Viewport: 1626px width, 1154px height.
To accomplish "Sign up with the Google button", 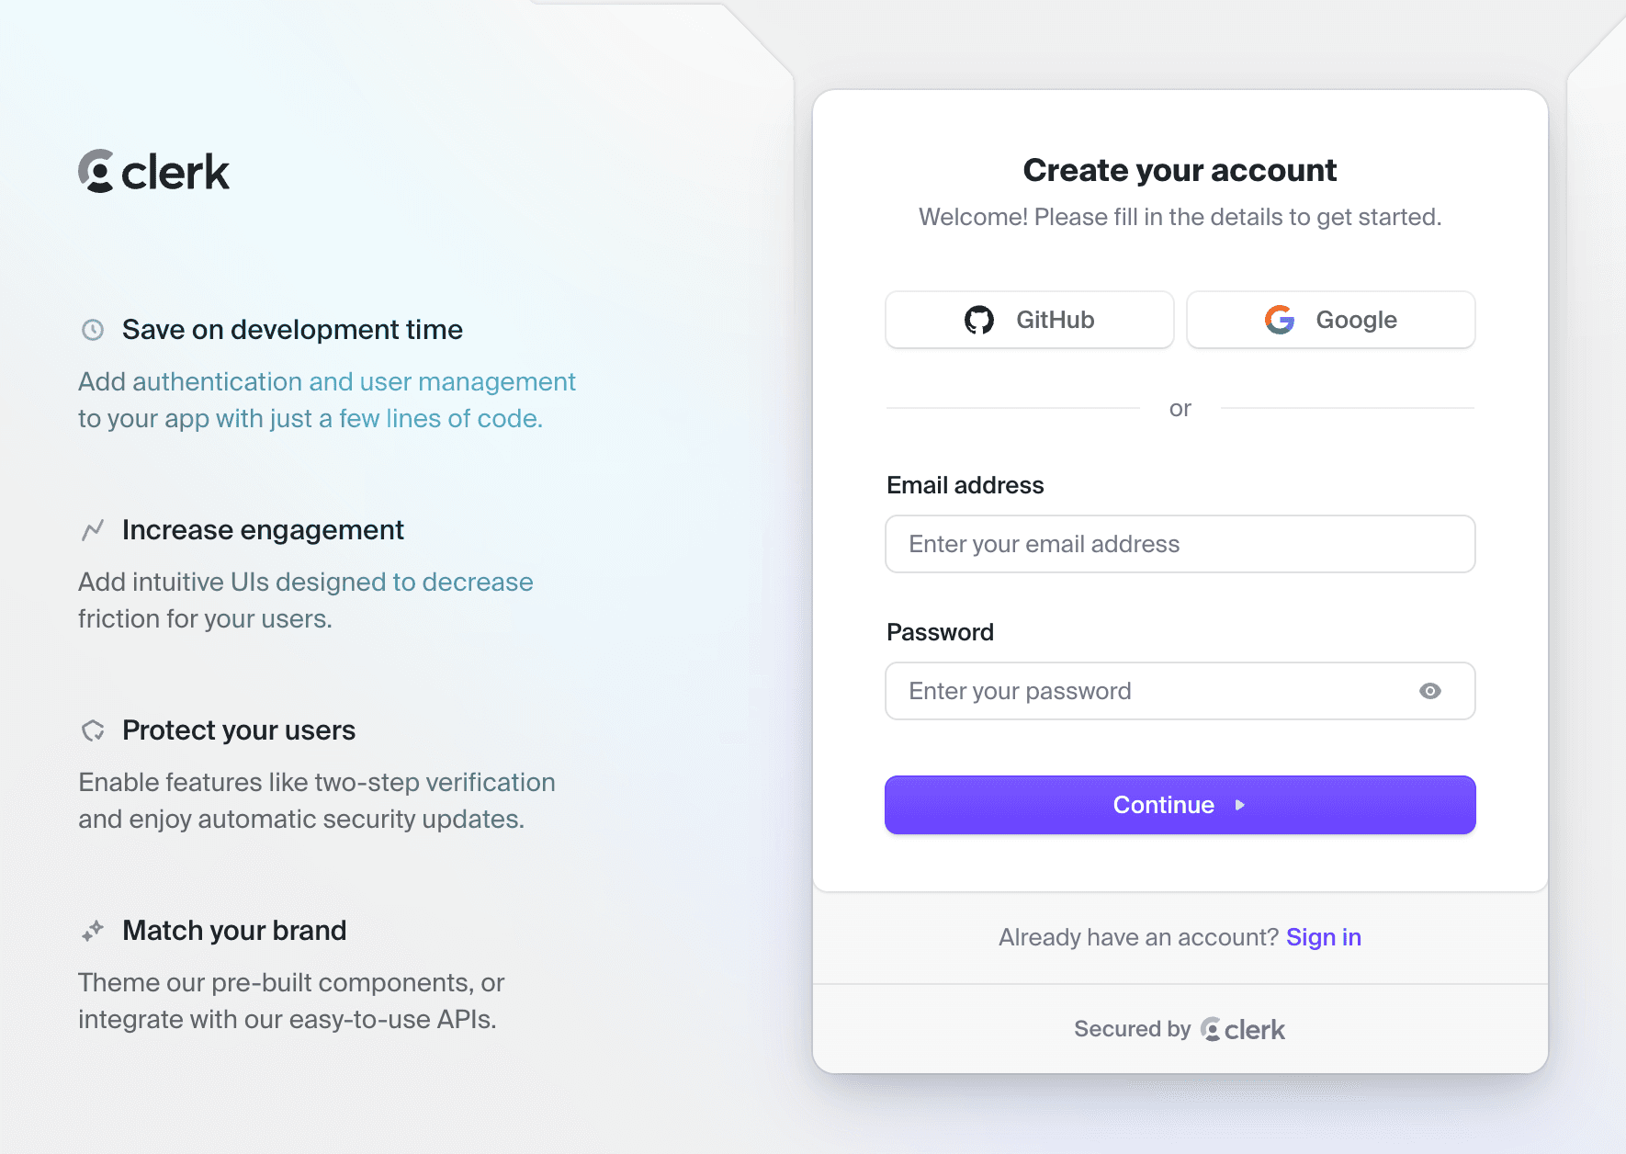I will point(1330,320).
